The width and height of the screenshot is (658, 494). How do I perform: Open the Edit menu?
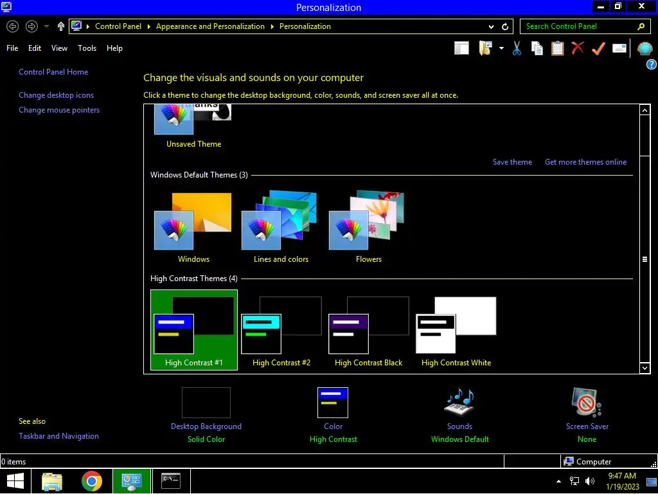[35, 48]
